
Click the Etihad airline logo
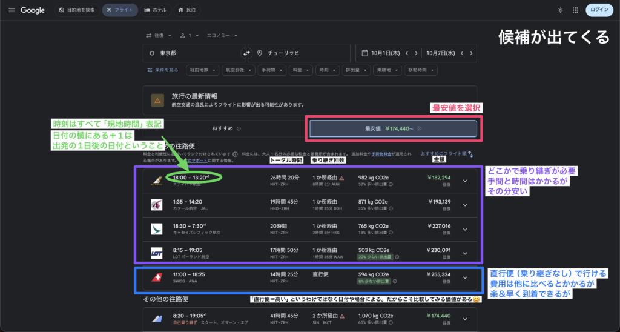157,181
